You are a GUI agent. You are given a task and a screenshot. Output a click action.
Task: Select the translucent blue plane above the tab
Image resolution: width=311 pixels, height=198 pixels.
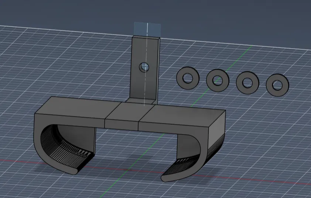[x=147, y=30]
